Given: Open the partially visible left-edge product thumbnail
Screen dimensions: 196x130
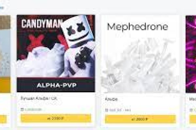Looking at the screenshot, I should tap(5, 54).
